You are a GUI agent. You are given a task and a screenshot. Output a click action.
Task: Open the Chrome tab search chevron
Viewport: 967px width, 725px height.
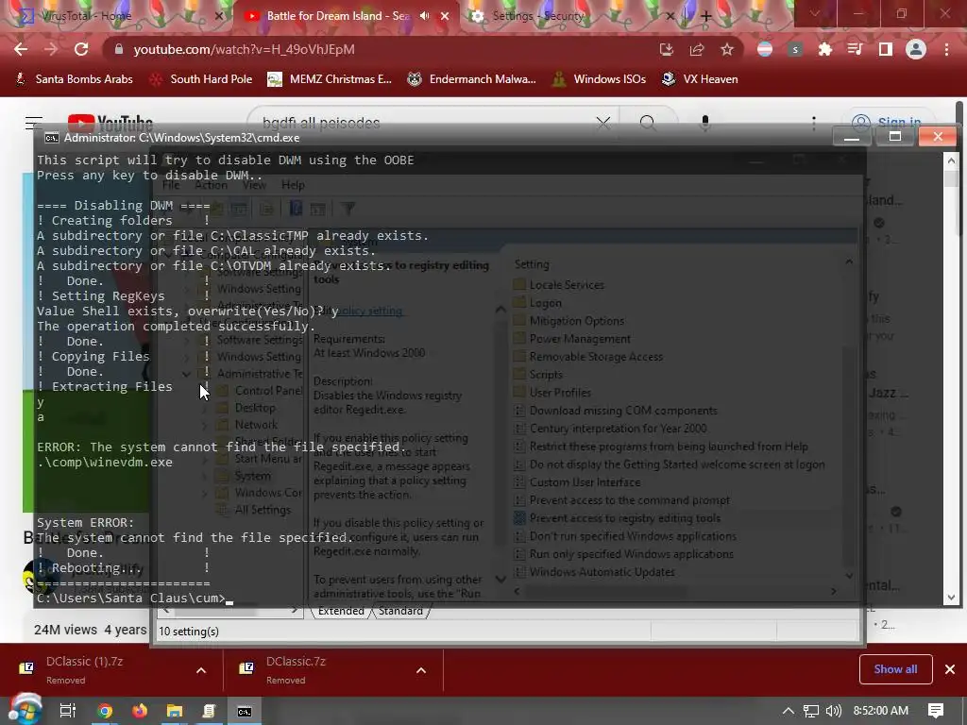(815, 13)
